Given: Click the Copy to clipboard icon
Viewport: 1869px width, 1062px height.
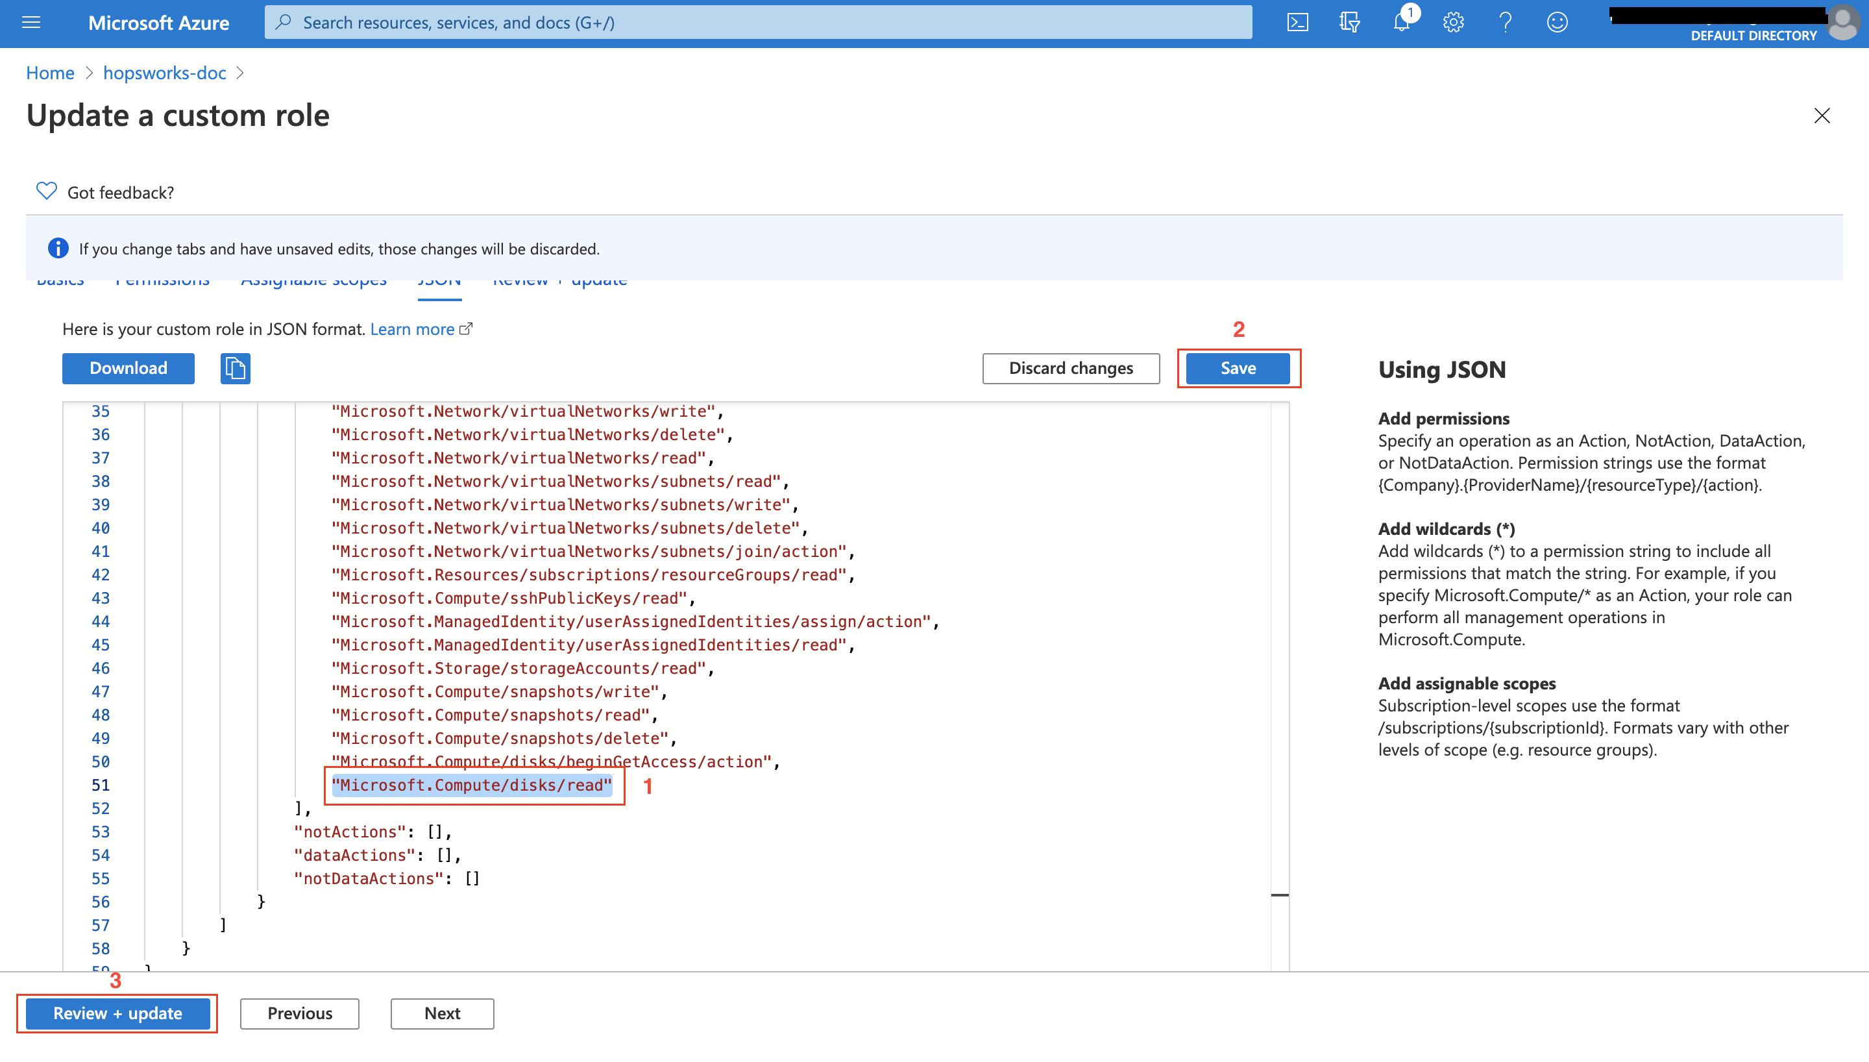Looking at the screenshot, I should [235, 369].
